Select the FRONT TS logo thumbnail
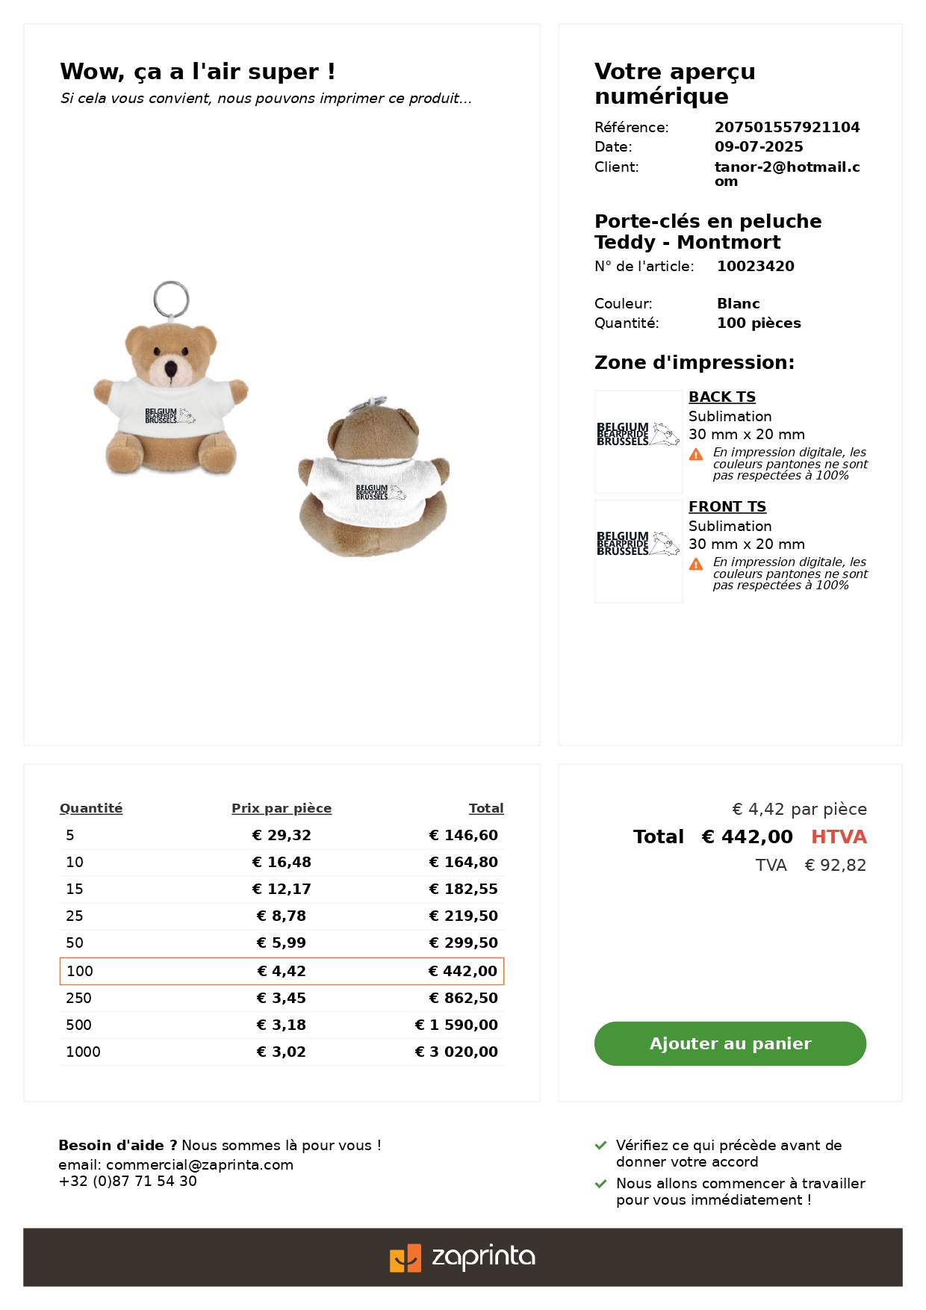 (x=638, y=551)
